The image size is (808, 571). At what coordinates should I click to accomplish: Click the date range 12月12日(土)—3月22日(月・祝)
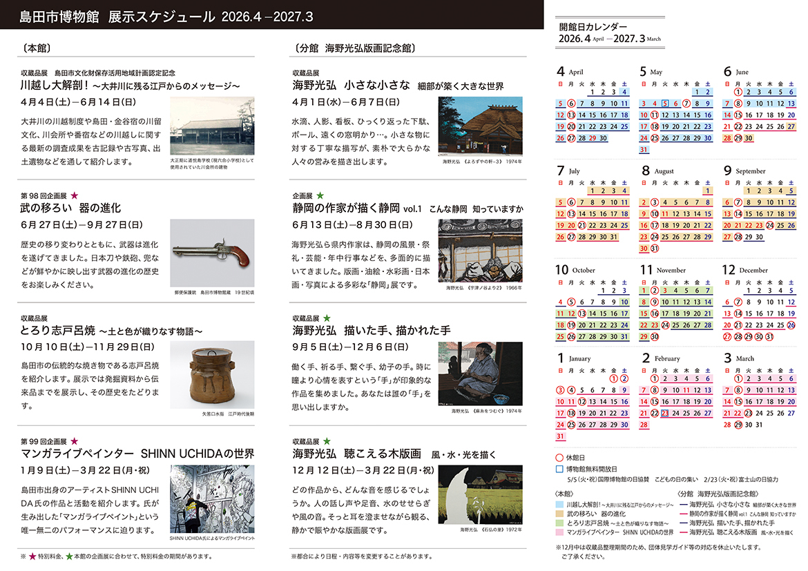click(363, 470)
